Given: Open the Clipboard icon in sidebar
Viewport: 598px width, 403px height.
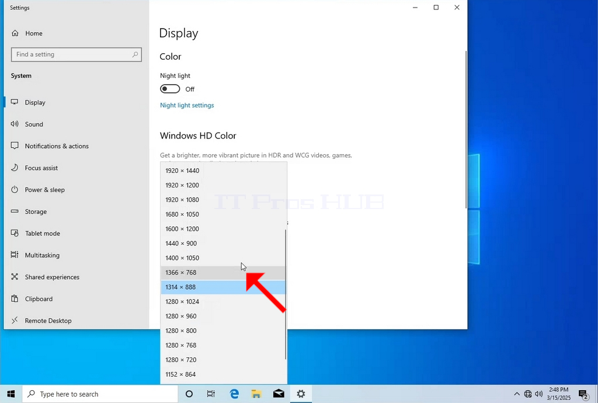Looking at the screenshot, I should (x=15, y=298).
